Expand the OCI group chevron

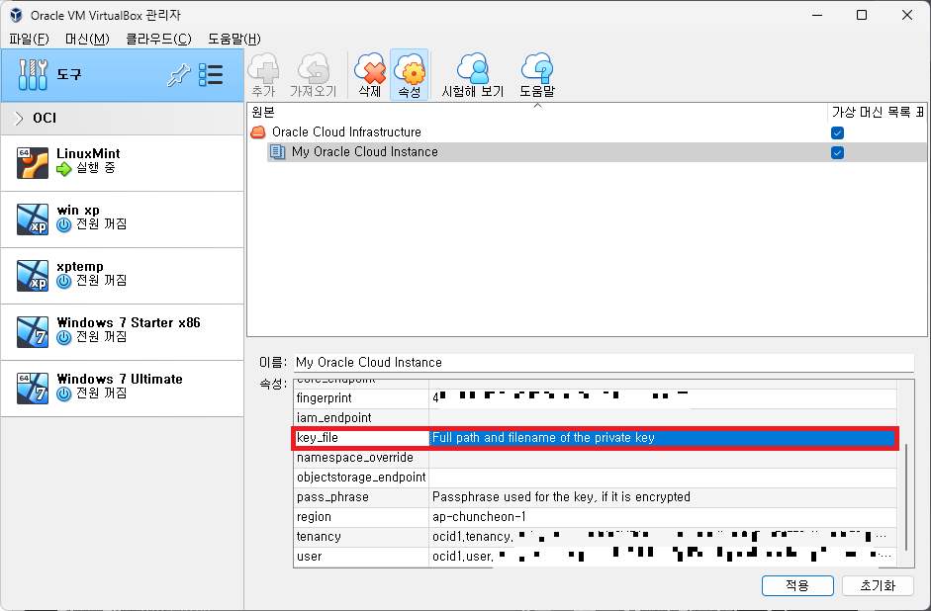[19, 118]
